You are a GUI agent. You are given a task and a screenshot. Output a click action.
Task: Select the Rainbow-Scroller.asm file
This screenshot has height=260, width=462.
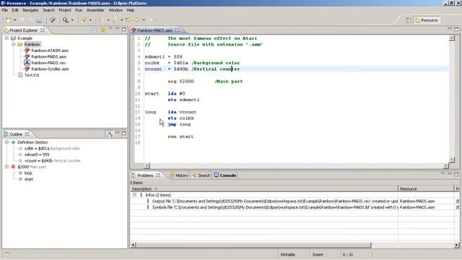[x=50, y=69]
